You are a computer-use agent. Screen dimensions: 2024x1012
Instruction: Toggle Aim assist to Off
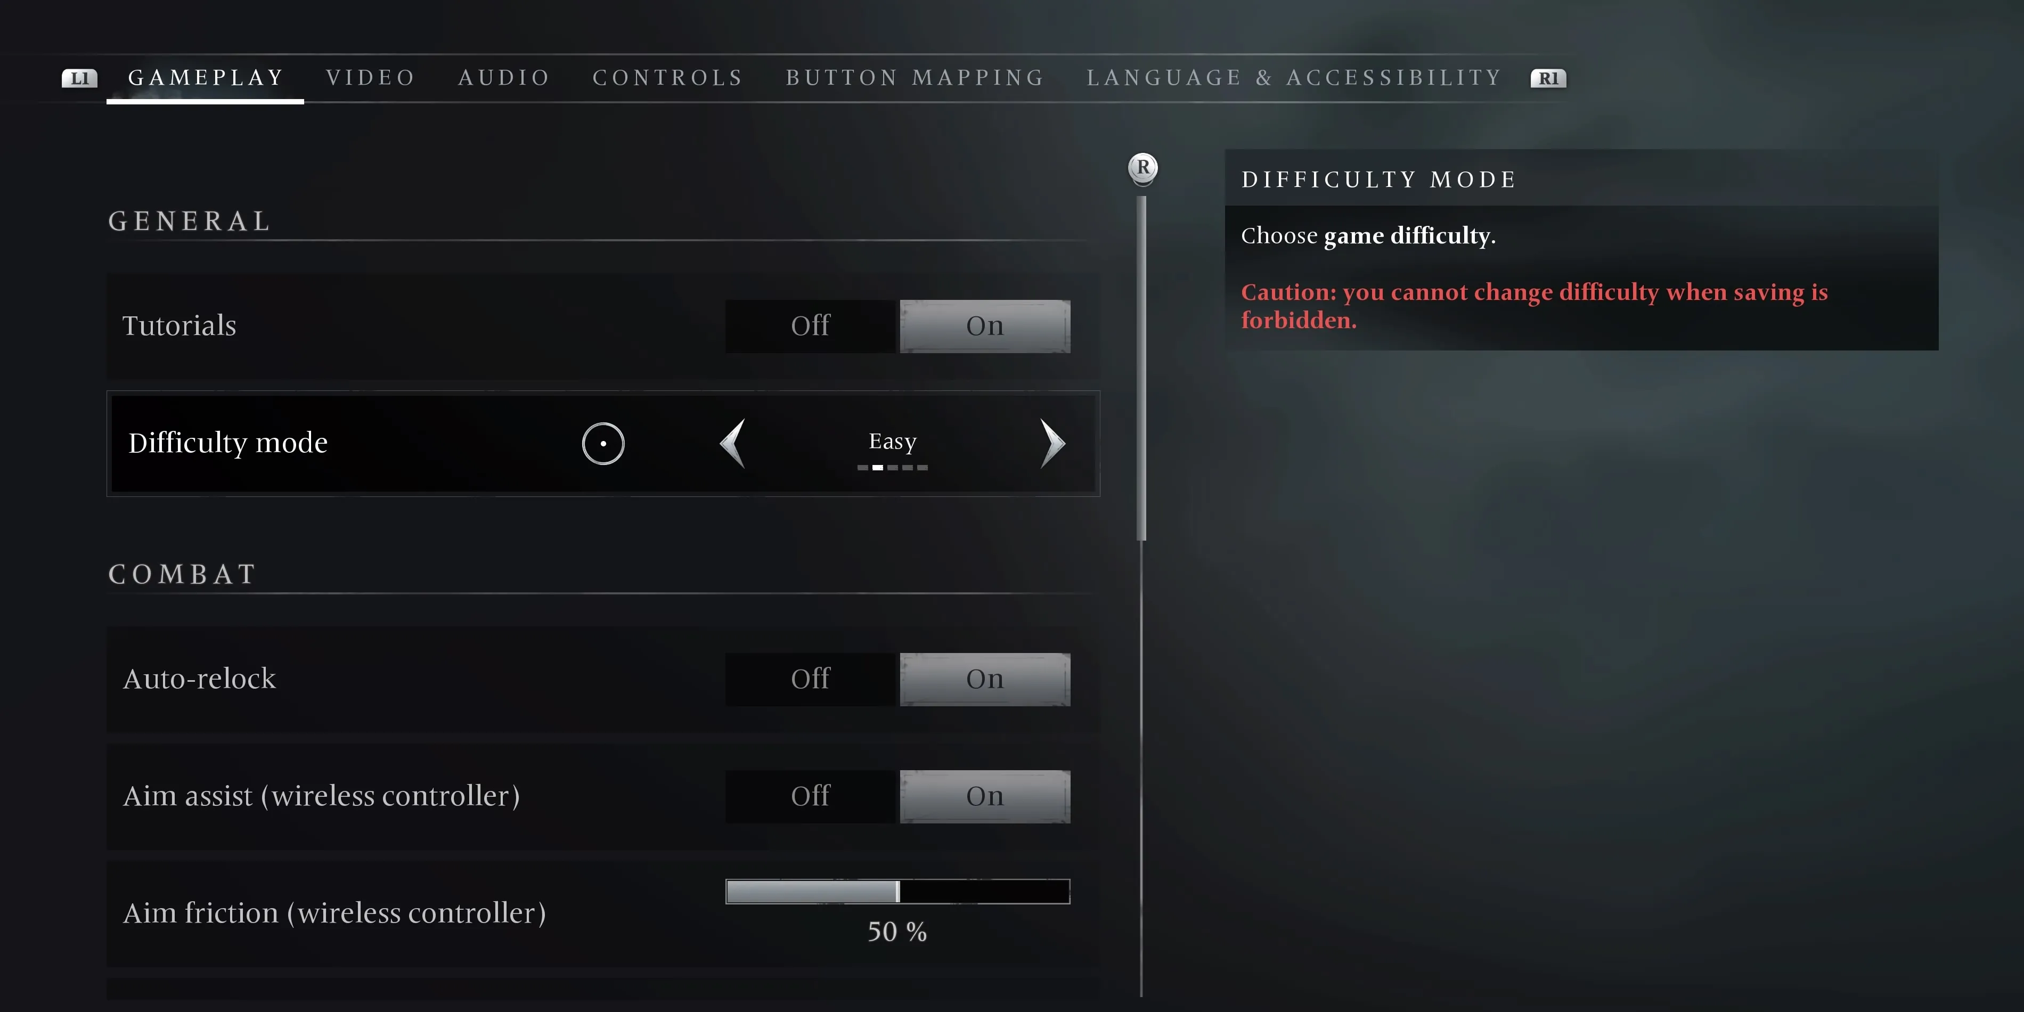[x=811, y=795]
